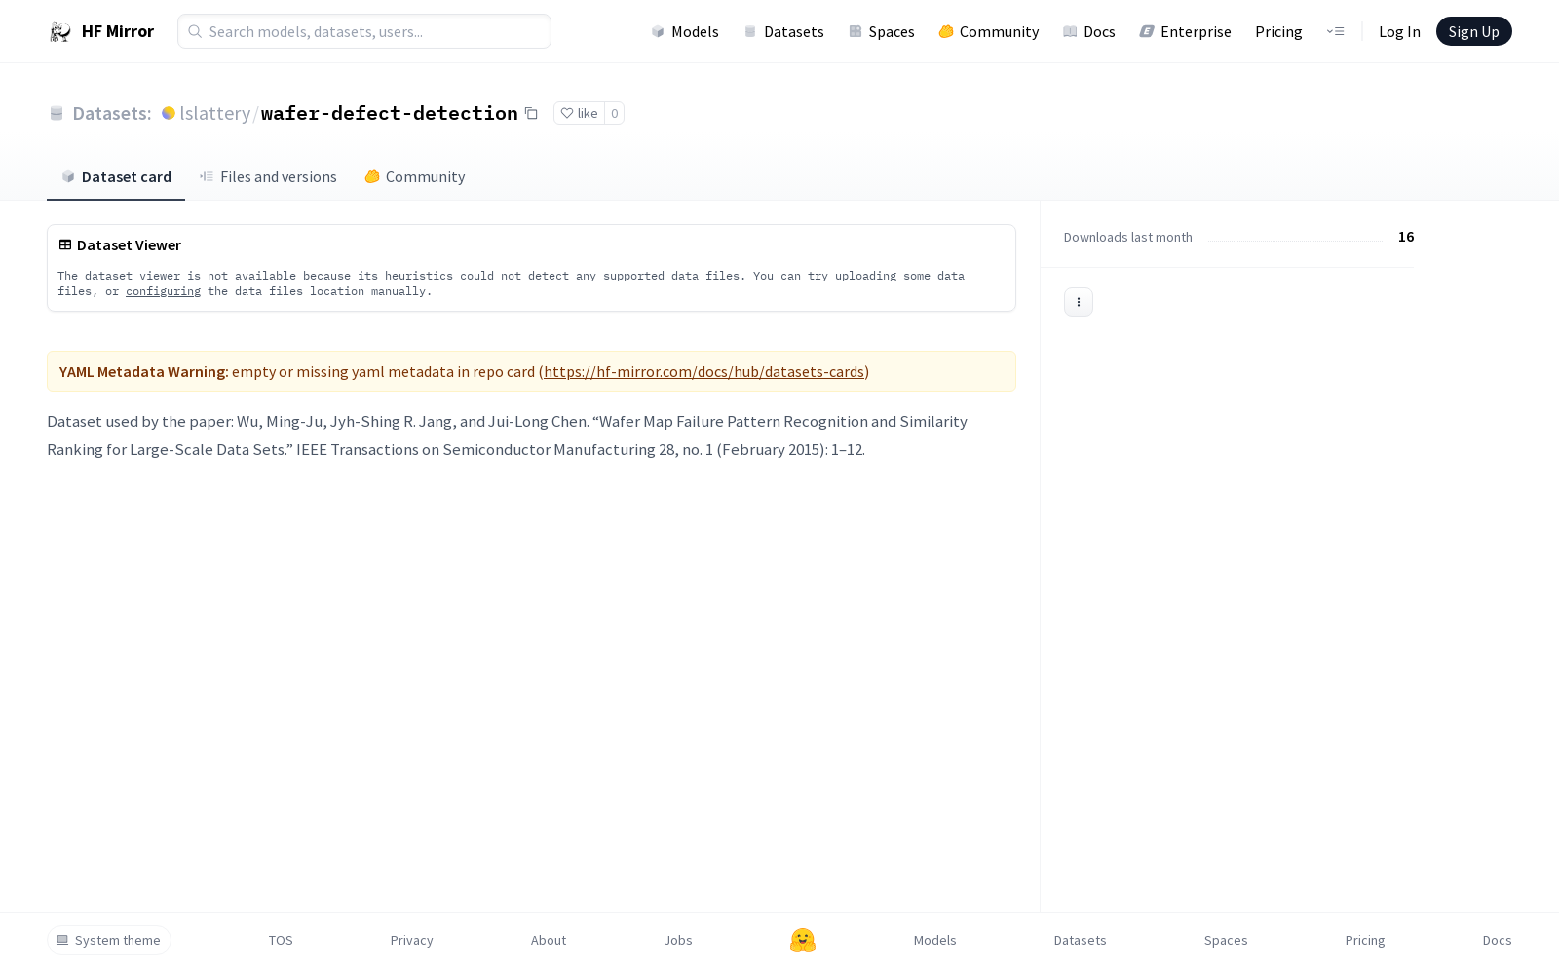Screen dimensions: 1559x974
Task: Click the YAML Metadata Warning text
Action: 143,371
